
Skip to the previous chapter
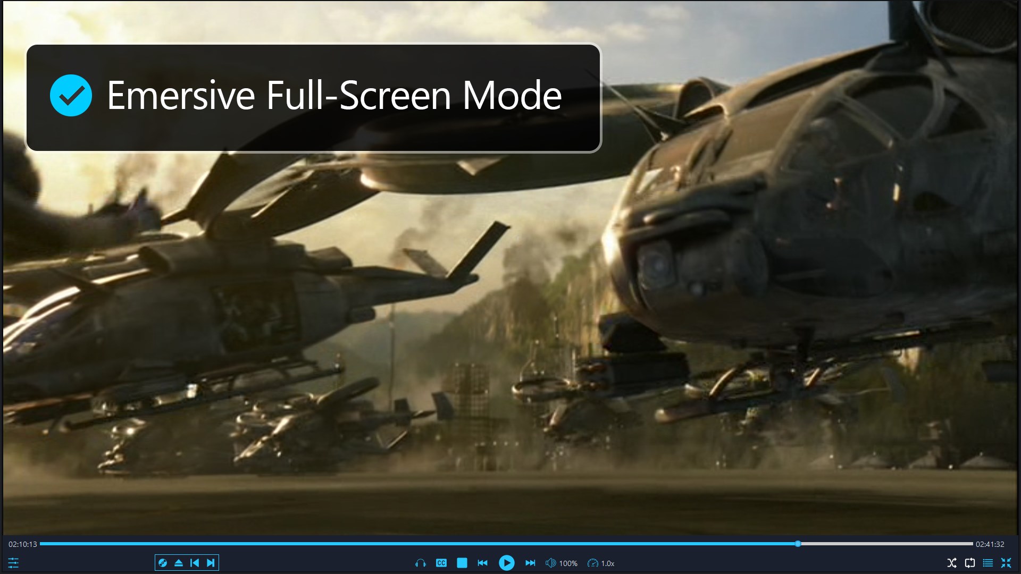coord(195,563)
